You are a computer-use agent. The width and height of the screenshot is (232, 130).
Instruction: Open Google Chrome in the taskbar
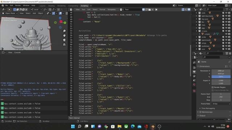point(106,126)
